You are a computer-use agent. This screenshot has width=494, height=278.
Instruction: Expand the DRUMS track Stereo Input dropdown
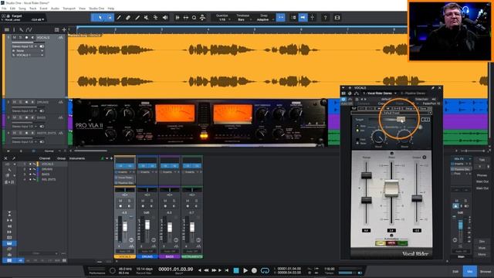coord(25,111)
